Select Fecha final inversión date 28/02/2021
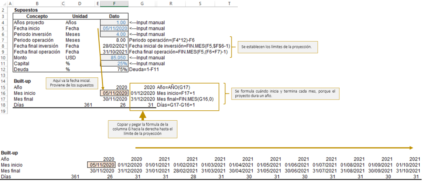The height and width of the screenshot is (182, 423). click(x=114, y=46)
